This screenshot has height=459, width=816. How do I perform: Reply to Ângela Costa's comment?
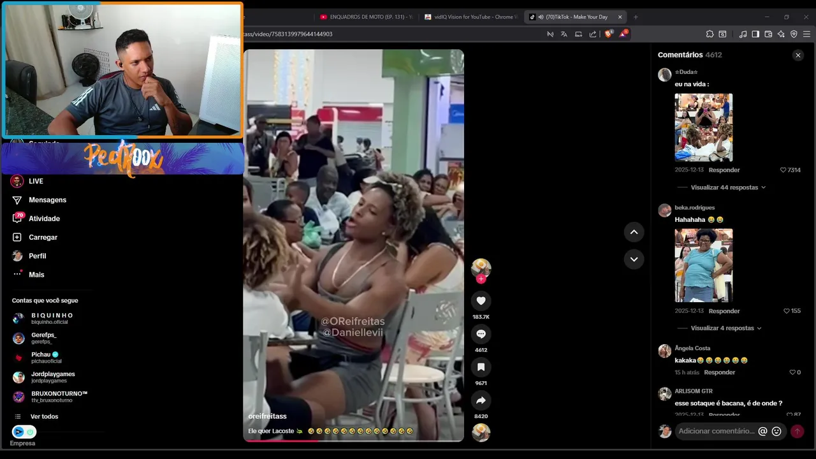[720, 372]
